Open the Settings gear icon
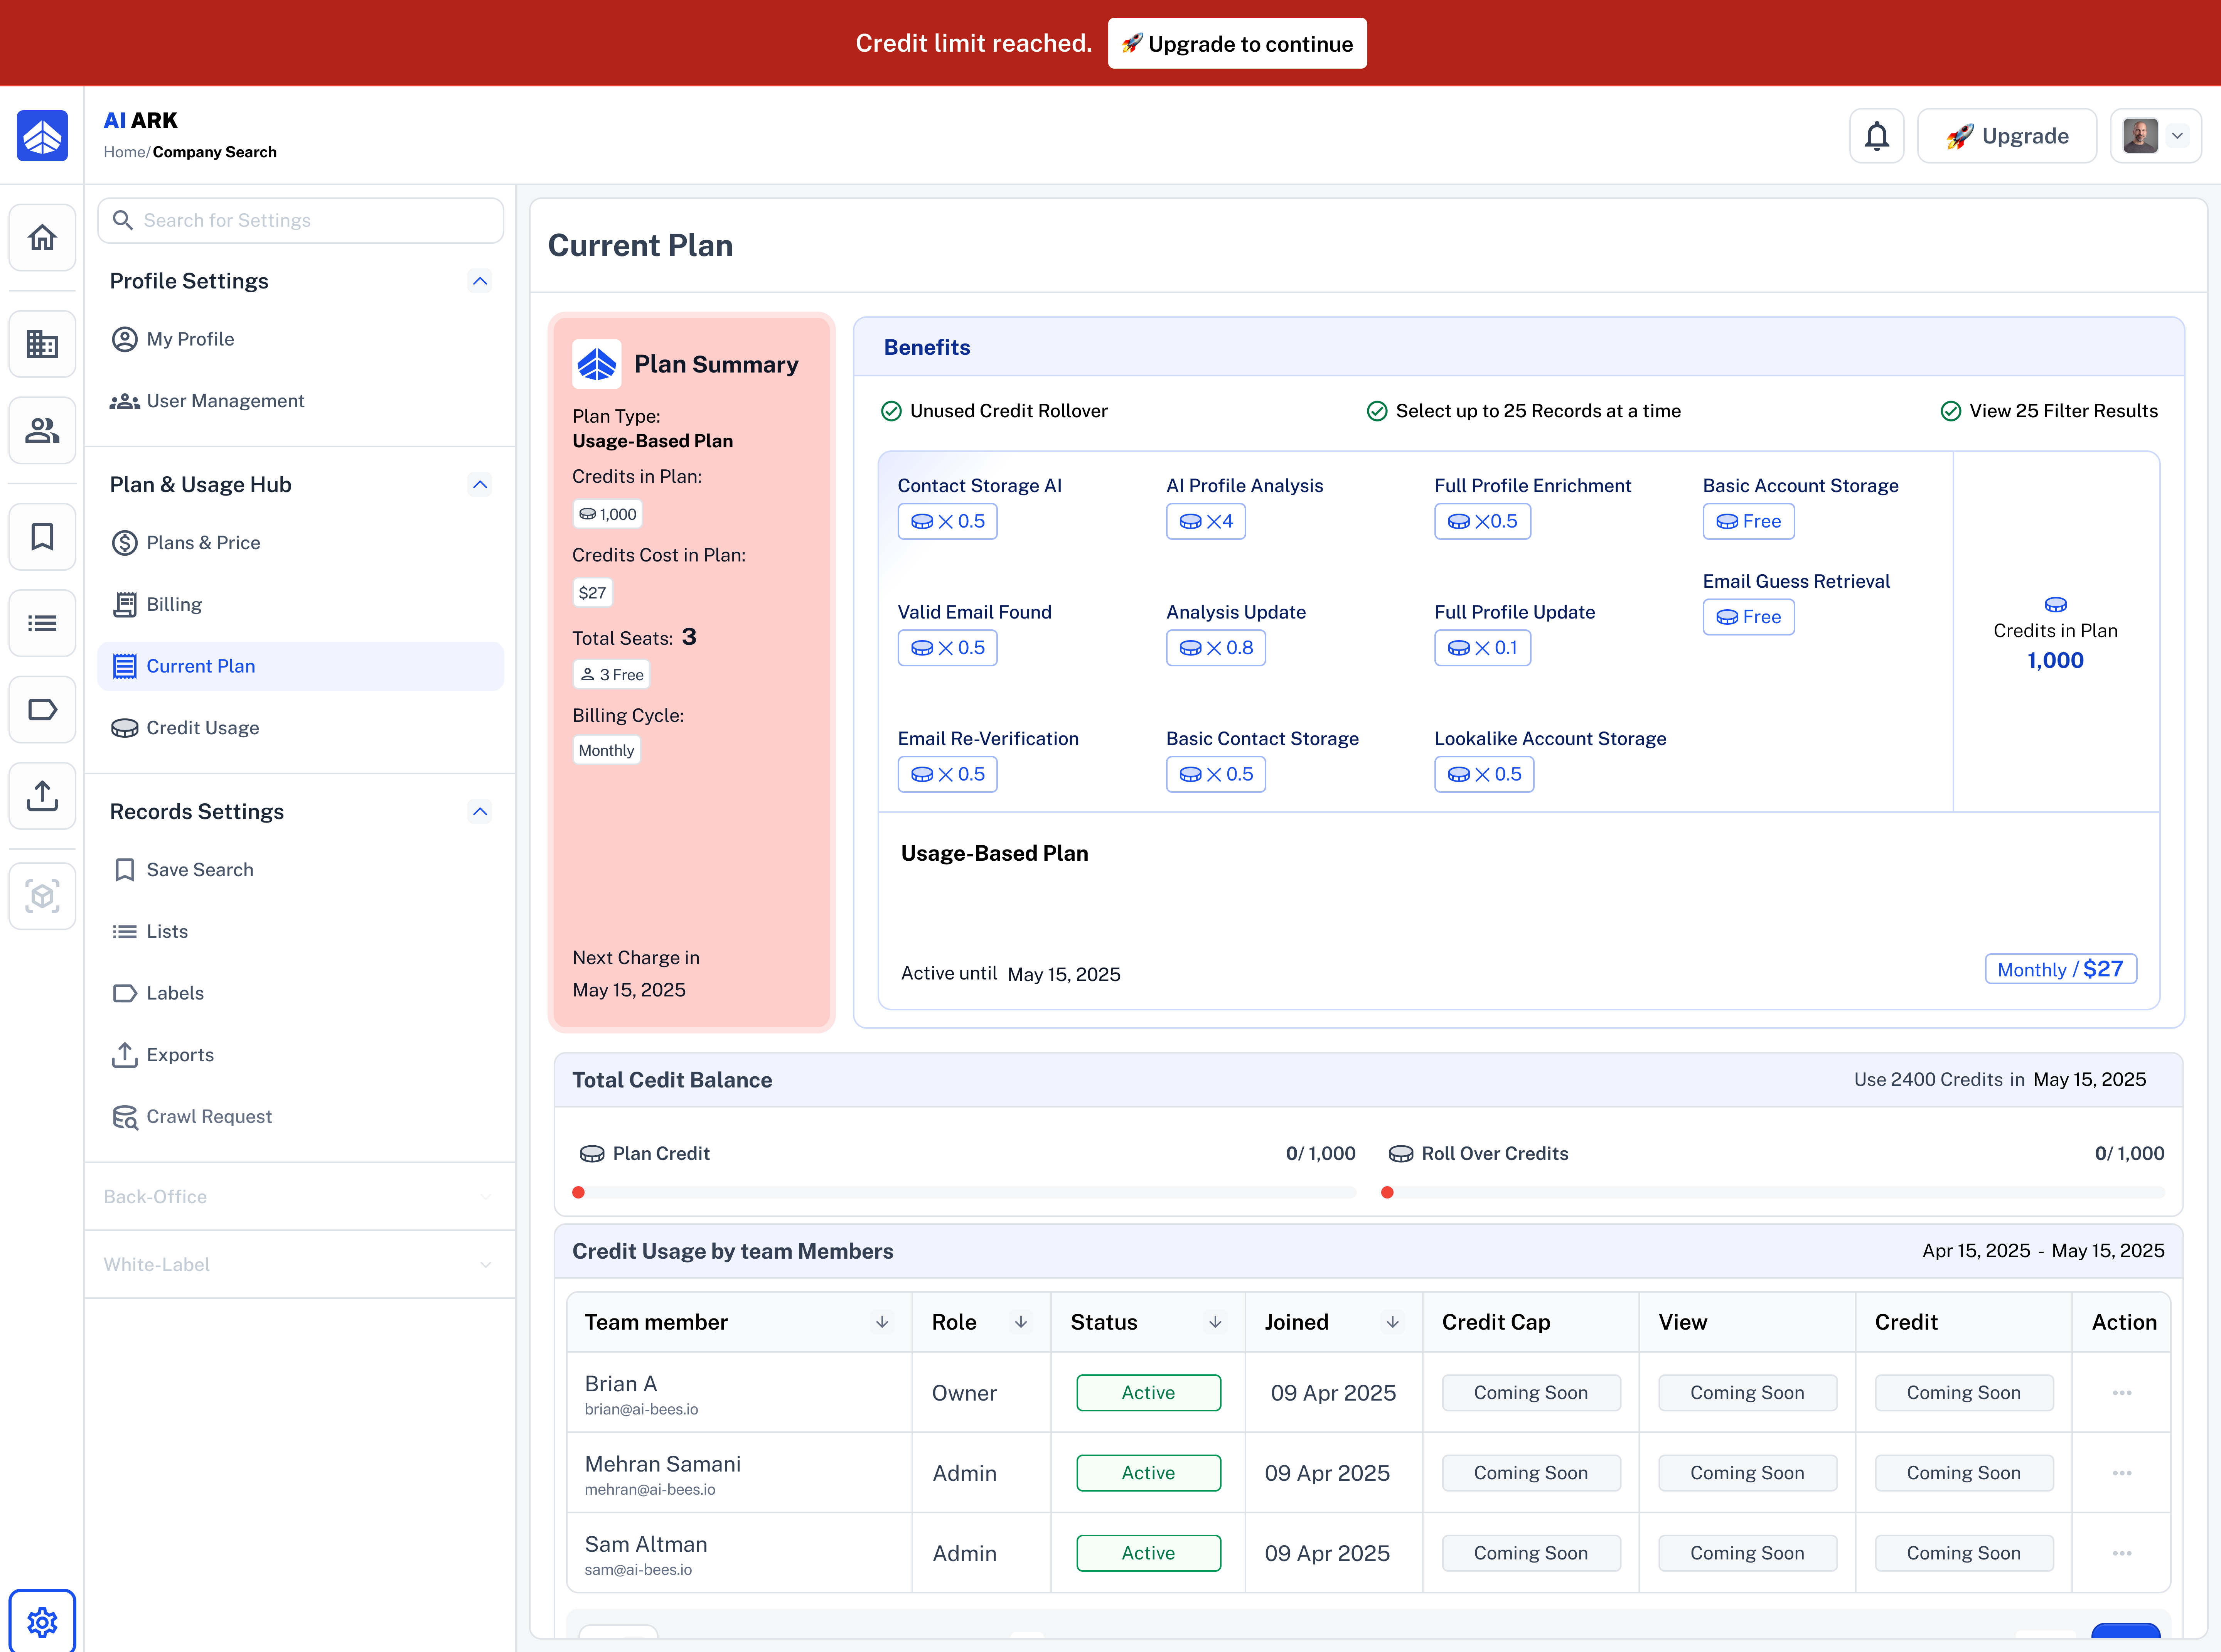Image resolution: width=2221 pixels, height=1652 pixels. (x=42, y=1621)
